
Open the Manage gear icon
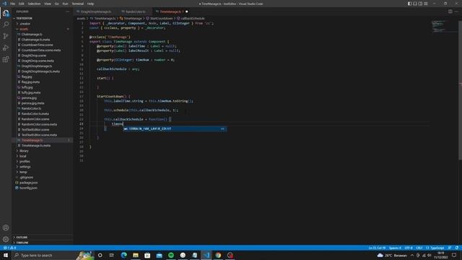pos(6,239)
